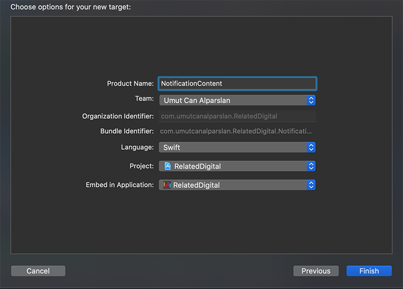Click the "Organization Identifier:" label
The image size is (403, 289).
tap(118, 116)
